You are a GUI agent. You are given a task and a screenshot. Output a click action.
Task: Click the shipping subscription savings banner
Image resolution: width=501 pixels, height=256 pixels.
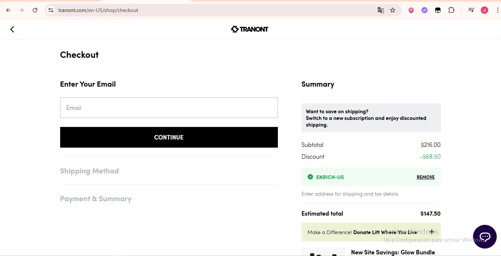pyautogui.click(x=371, y=118)
